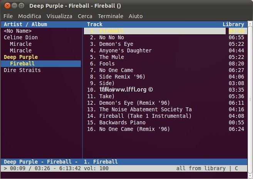The height and width of the screenshot is (179, 253).
Task: Open the File menu
Action: click(x=8, y=16)
